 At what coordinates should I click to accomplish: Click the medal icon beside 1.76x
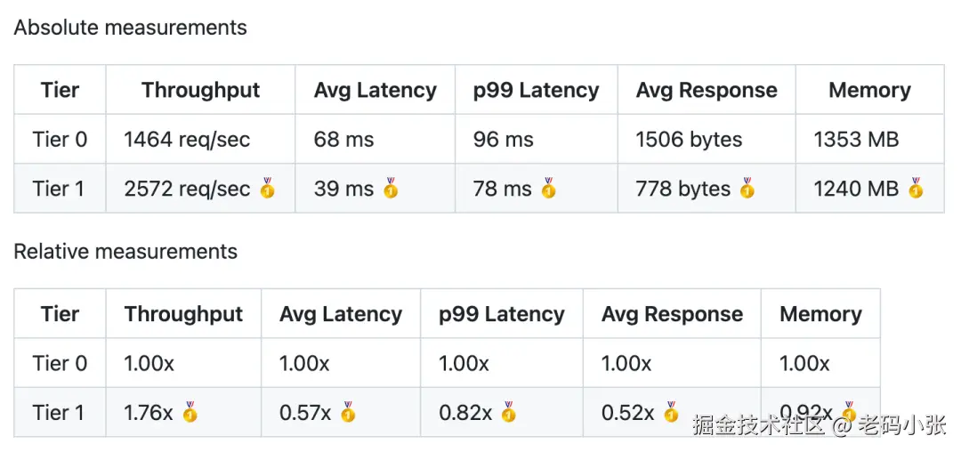[x=190, y=413]
